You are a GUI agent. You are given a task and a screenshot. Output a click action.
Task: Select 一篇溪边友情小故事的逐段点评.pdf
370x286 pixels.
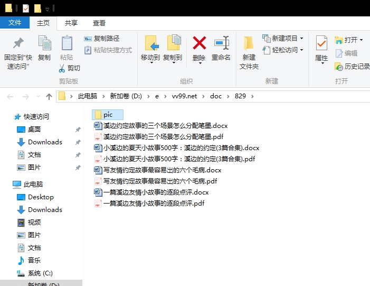pyautogui.click(x=149, y=204)
